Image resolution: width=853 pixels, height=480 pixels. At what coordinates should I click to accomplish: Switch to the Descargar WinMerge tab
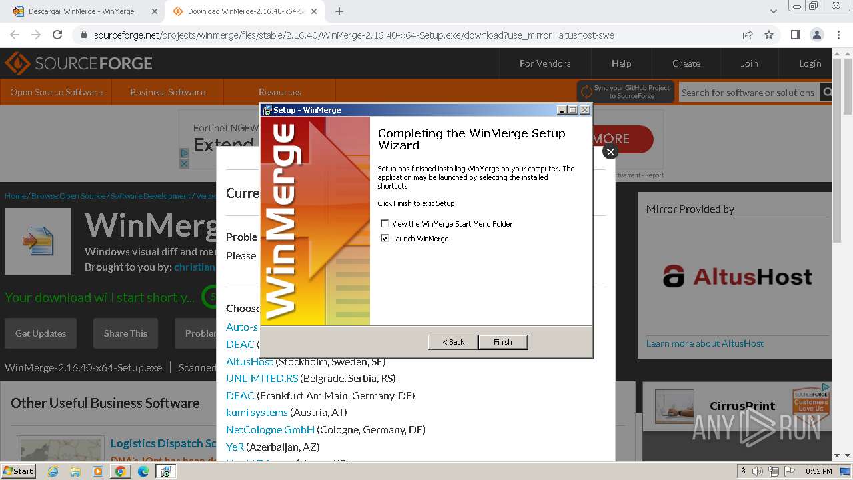(x=81, y=11)
